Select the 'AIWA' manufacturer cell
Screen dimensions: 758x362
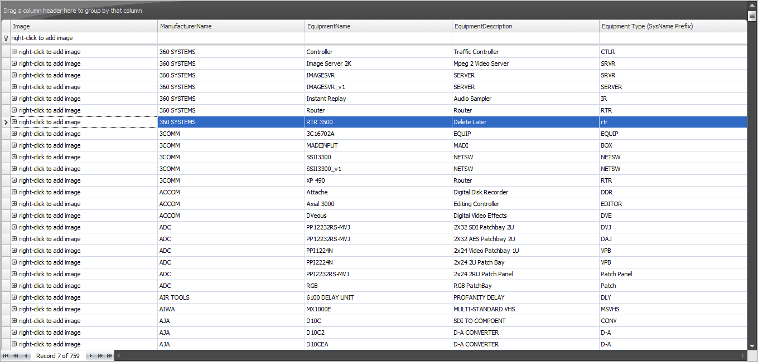tap(231, 309)
